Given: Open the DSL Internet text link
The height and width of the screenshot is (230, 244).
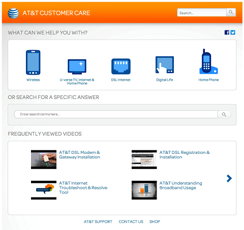Looking at the screenshot, I should 121,80.
